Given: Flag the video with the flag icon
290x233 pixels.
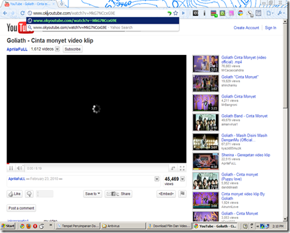Looking at the screenshot, I should click(x=182, y=193).
